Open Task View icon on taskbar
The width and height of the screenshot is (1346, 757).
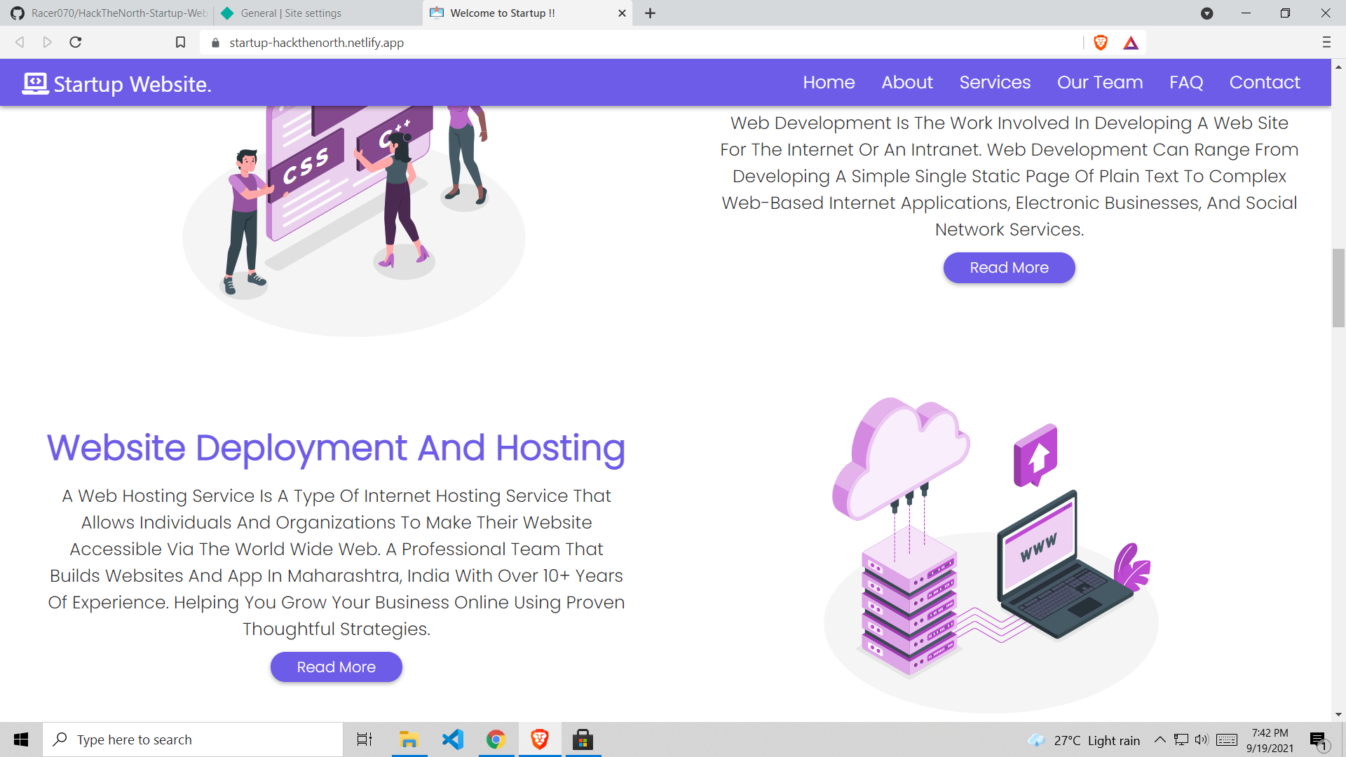[x=365, y=739]
